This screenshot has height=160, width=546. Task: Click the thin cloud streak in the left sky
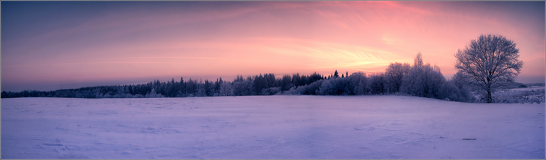click(x=109, y=62)
